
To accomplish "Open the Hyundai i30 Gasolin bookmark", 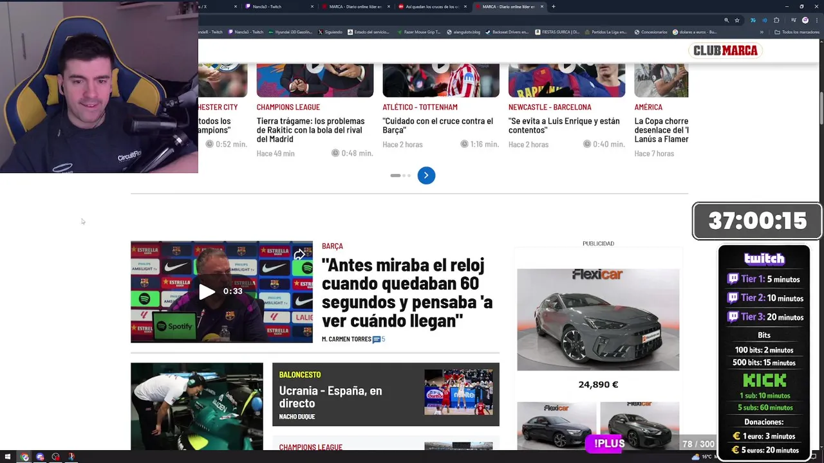I will point(290,32).
